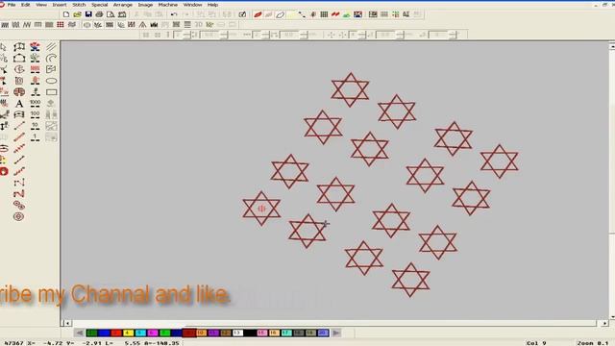Click the red circular icon in left toolbar
This screenshot has width=615, height=346.
pos(4,171)
